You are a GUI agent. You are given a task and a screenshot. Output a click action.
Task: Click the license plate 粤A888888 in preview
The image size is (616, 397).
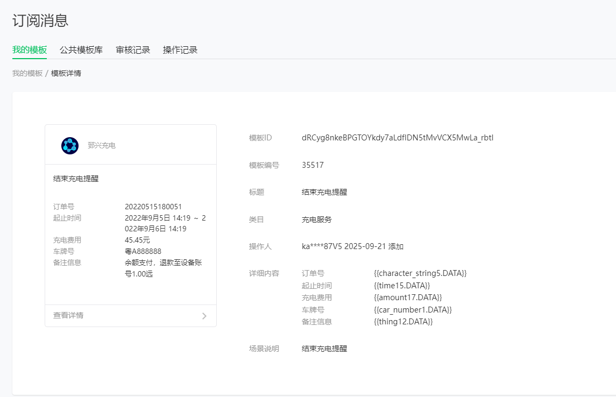coord(143,251)
